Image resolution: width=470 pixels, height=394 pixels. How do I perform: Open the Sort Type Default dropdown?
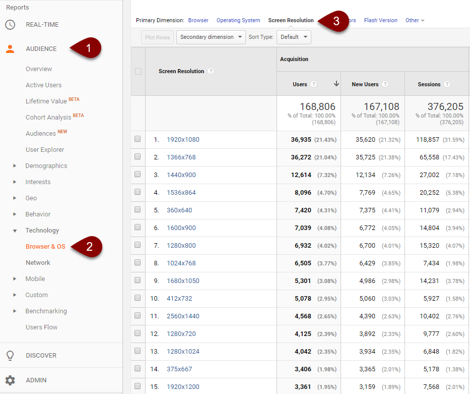pos(293,37)
